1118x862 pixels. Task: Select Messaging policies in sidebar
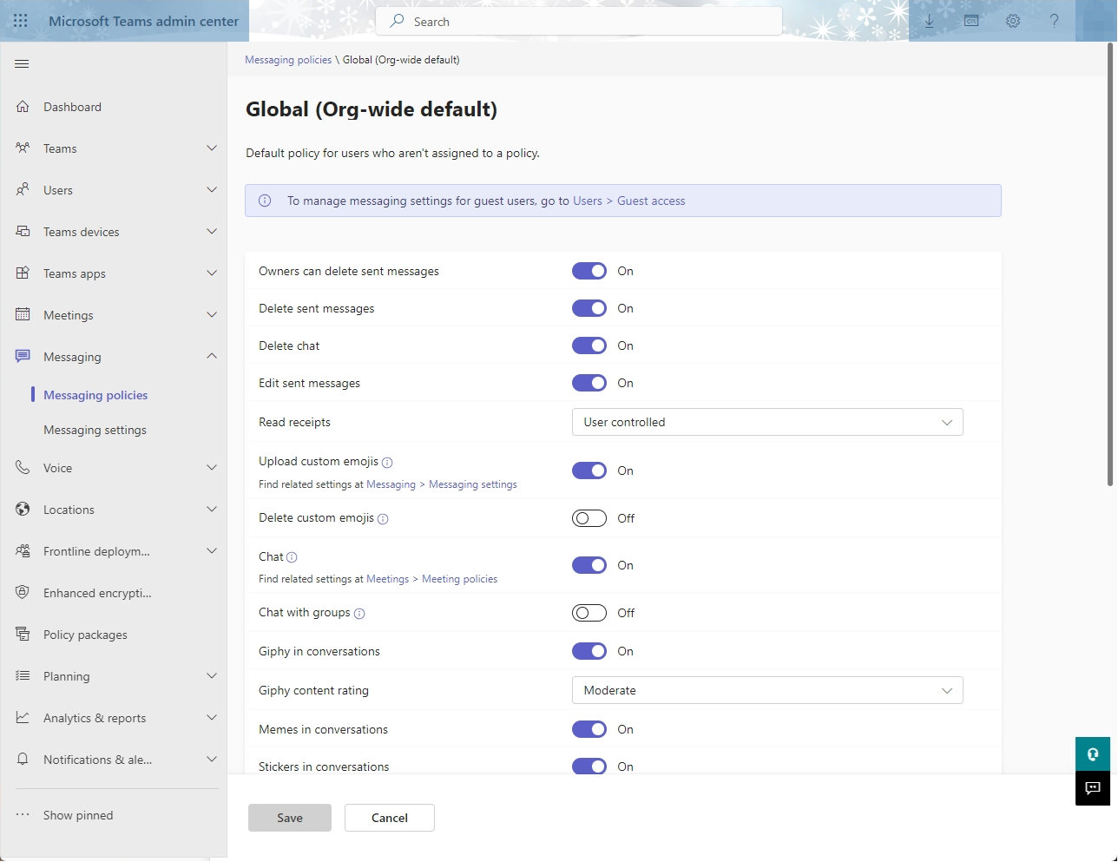(x=95, y=395)
